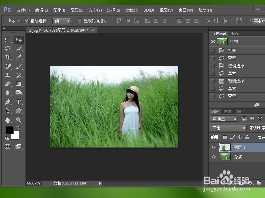This screenshot has height=198, width=265.
Task: Open the 正常 blend mode dropdown
Action: tap(228, 128)
